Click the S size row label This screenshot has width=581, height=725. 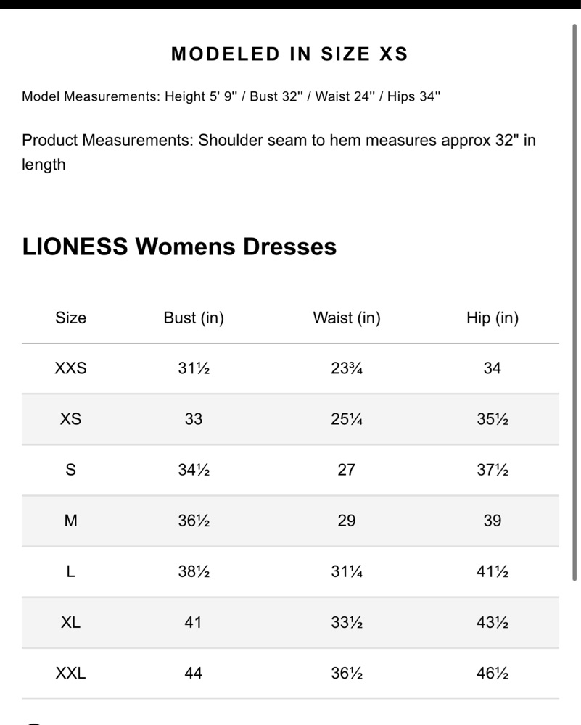[71, 470]
